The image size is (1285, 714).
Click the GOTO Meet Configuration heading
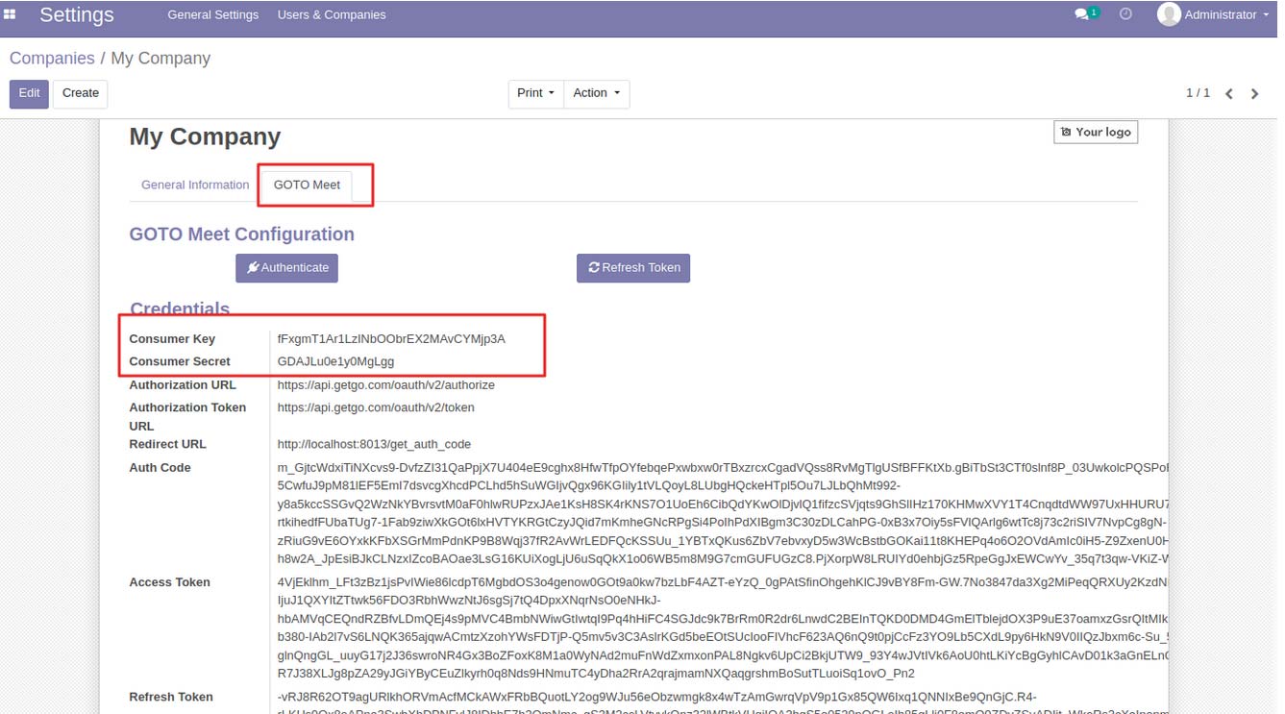[242, 234]
